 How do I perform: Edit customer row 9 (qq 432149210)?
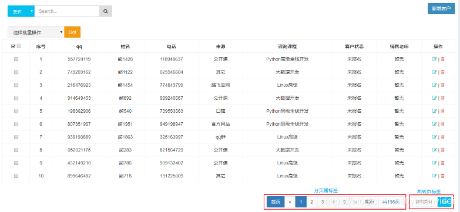pyautogui.click(x=434, y=163)
